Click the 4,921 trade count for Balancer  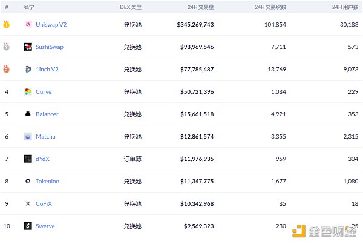278,114
